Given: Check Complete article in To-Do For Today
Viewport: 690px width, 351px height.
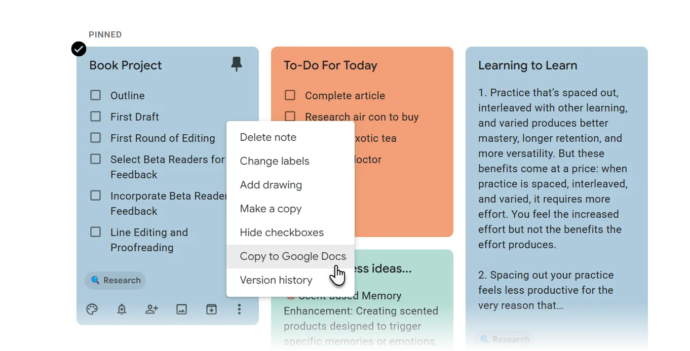Looking at the screenshot, I should pyautogui.click(x=290, y=95).
